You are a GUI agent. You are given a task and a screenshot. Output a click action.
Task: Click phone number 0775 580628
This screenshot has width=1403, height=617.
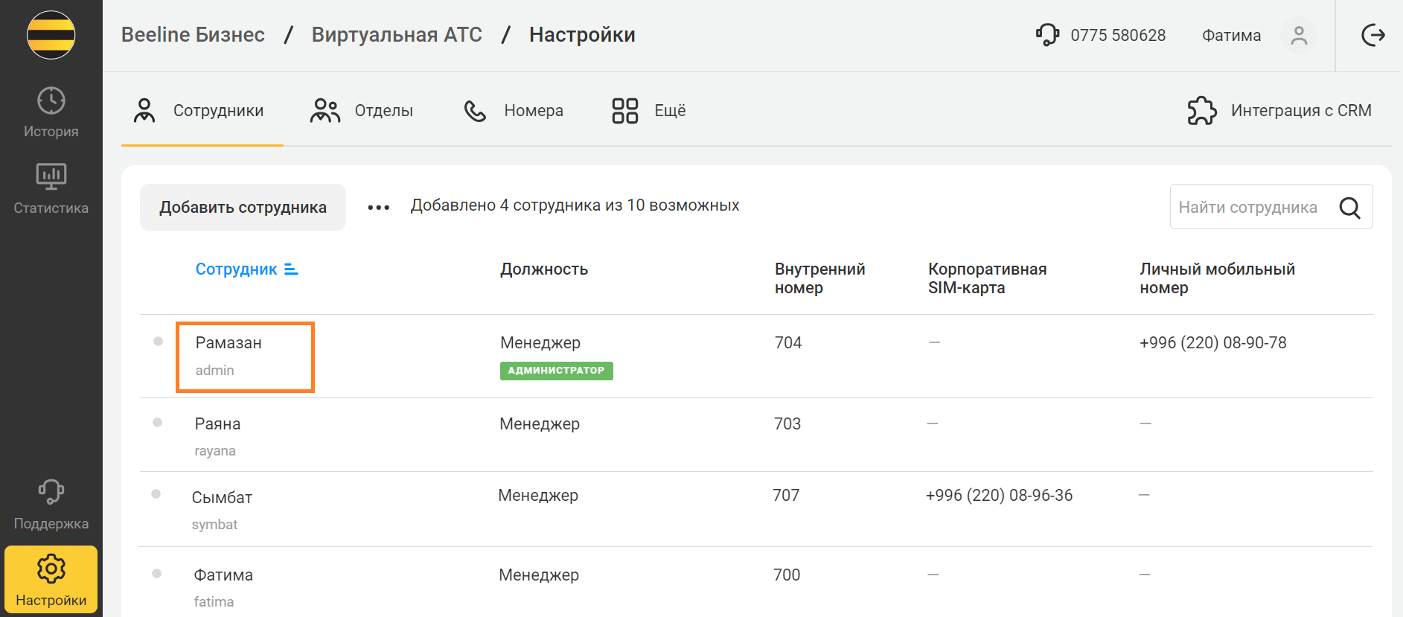tap(1118, 36)
